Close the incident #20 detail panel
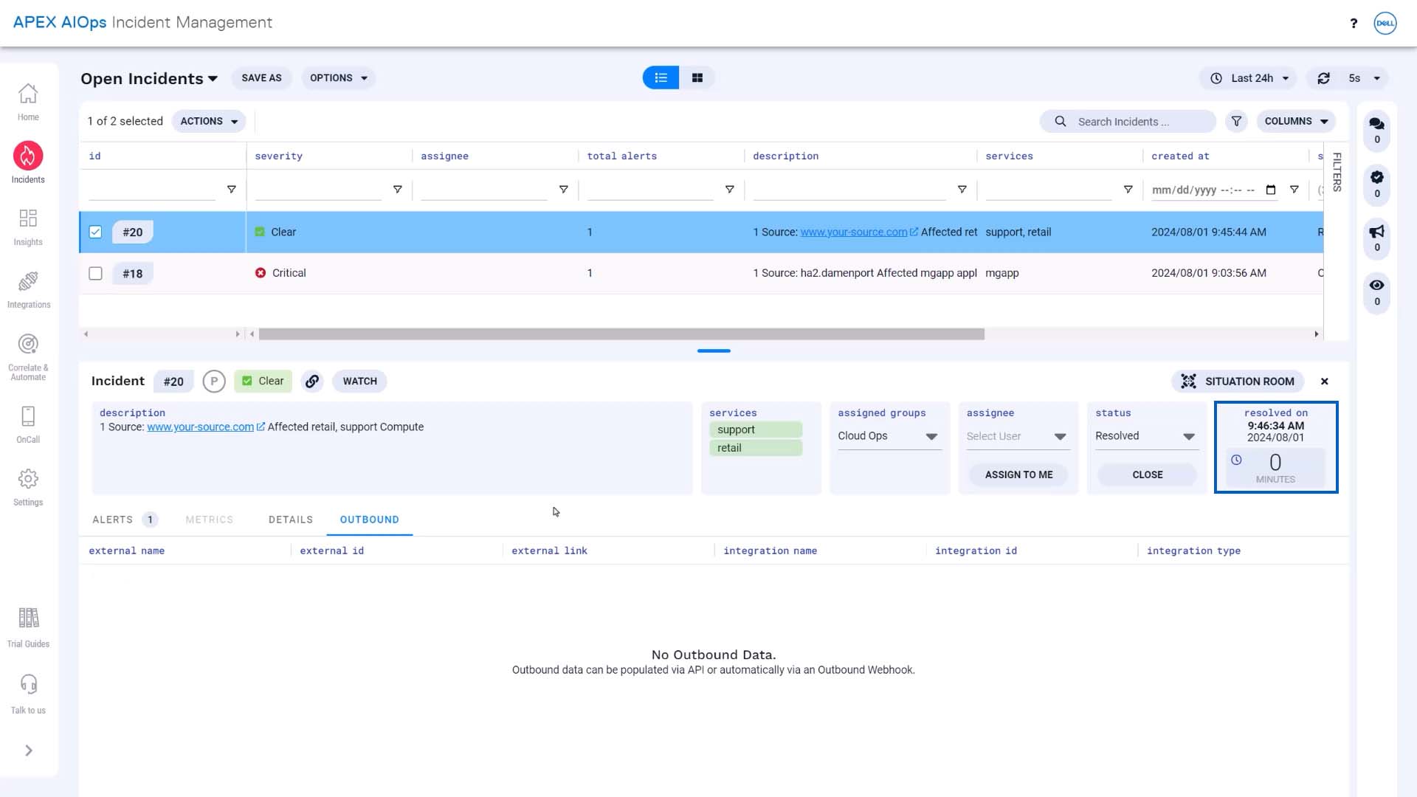The image size is (1417, 797). [x=1325, y=382]
